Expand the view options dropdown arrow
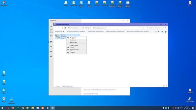Screen dimensions: 196x110 pos(159,32)
